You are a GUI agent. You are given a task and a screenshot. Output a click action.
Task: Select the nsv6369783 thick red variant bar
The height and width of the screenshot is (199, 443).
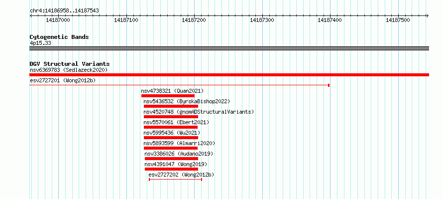point(229,75)
